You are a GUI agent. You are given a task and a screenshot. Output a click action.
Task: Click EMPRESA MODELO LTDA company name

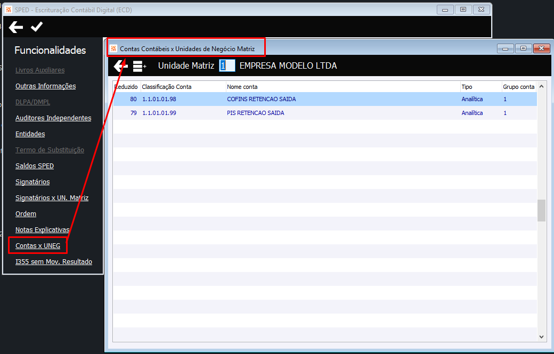[288, 65]
